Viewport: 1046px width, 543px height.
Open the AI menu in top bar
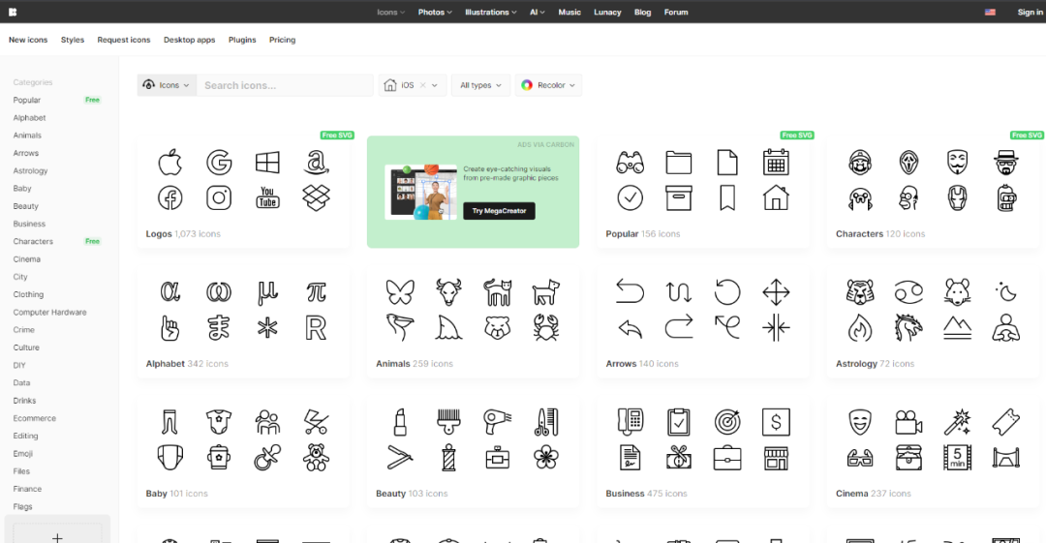pyautogui.click(x=537, y=12)
